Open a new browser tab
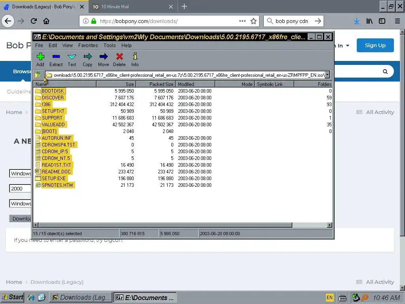This screenshot has height=304, width=405. tap(184, 7)
